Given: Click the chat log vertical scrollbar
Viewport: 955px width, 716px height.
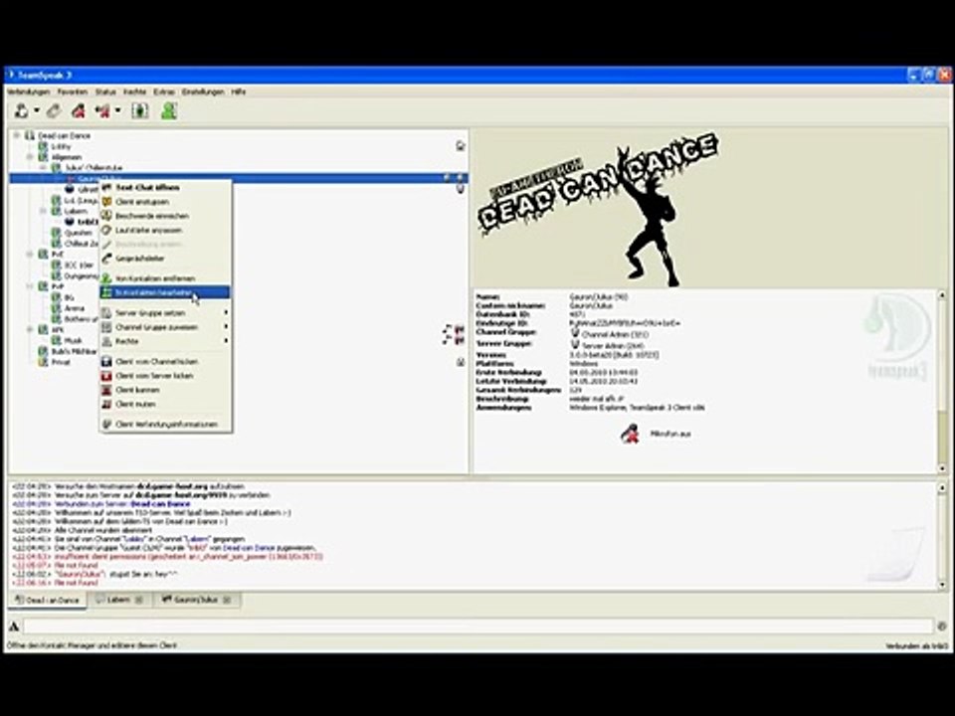Looking at the screenshot, I should coord(942,536).
